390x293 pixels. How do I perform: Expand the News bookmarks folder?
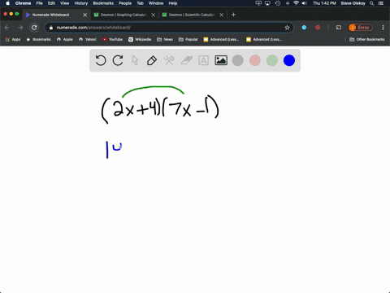click(165, 39)
